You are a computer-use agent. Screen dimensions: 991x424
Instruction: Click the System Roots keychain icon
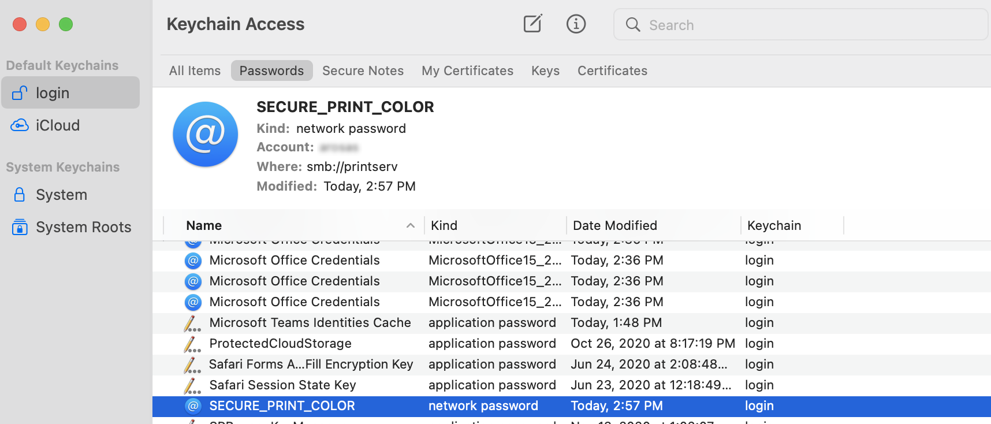point(20,227)
